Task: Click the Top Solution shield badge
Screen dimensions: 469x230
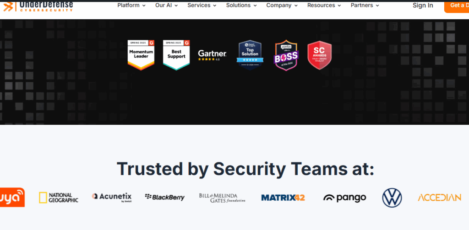Action: 250,55
